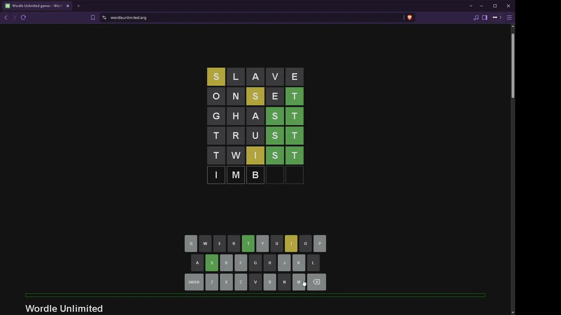
Task: Click the yellow I tile in TWIST row
Action: pyautogui.click(x=255, y=155)
